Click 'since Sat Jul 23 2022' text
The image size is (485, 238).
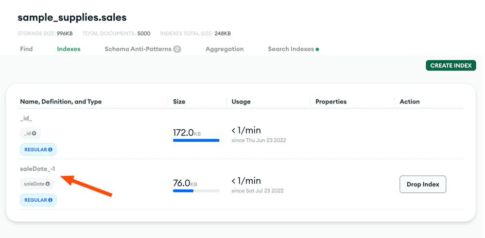(258, 191)
